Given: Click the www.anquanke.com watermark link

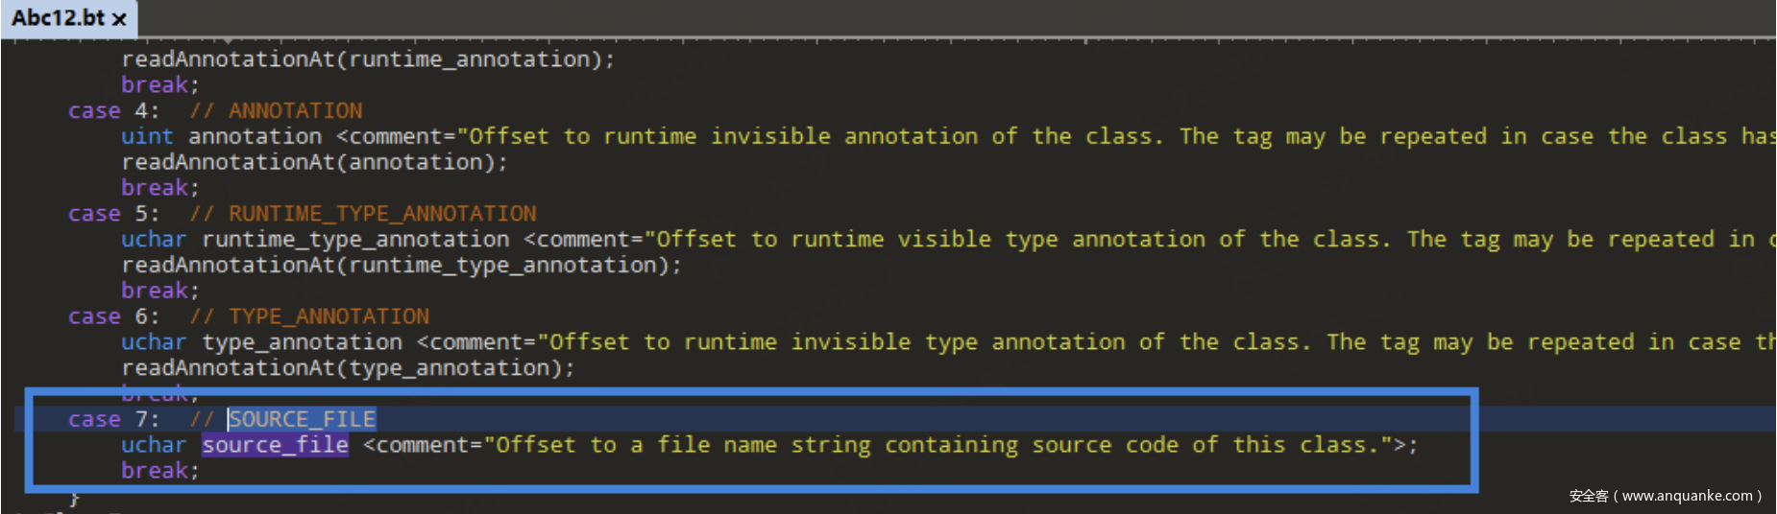Looking at the screenshot, I should tap(1687, 496).
